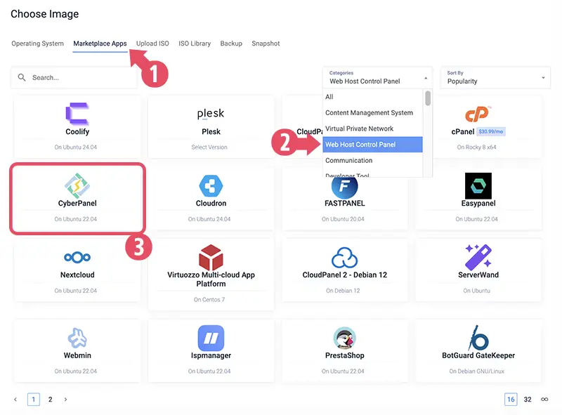Go to page 1
The height and width of the screenshot is (415, 562).
(34, 400)
